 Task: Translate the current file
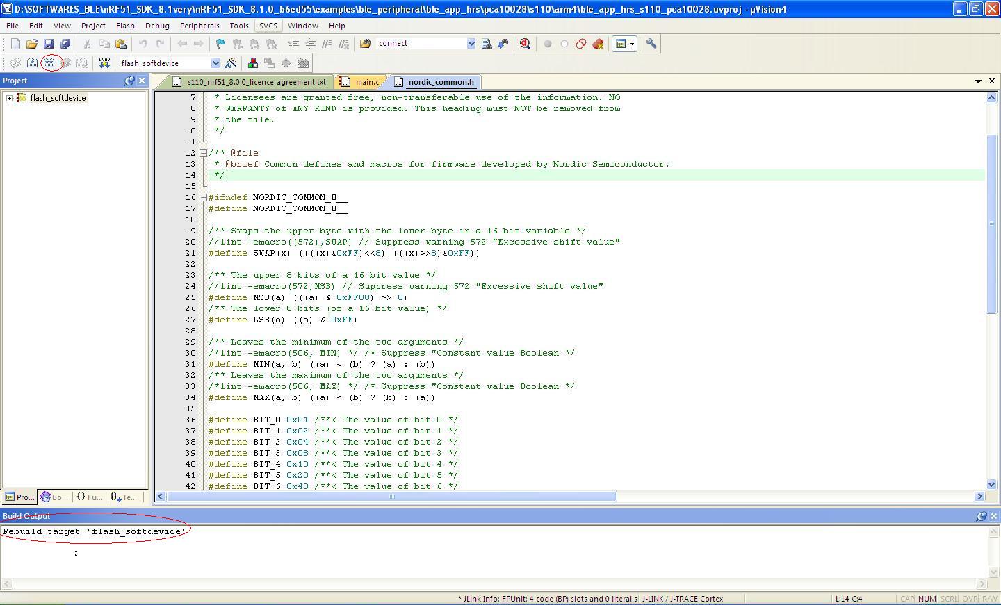pos(15,63)
